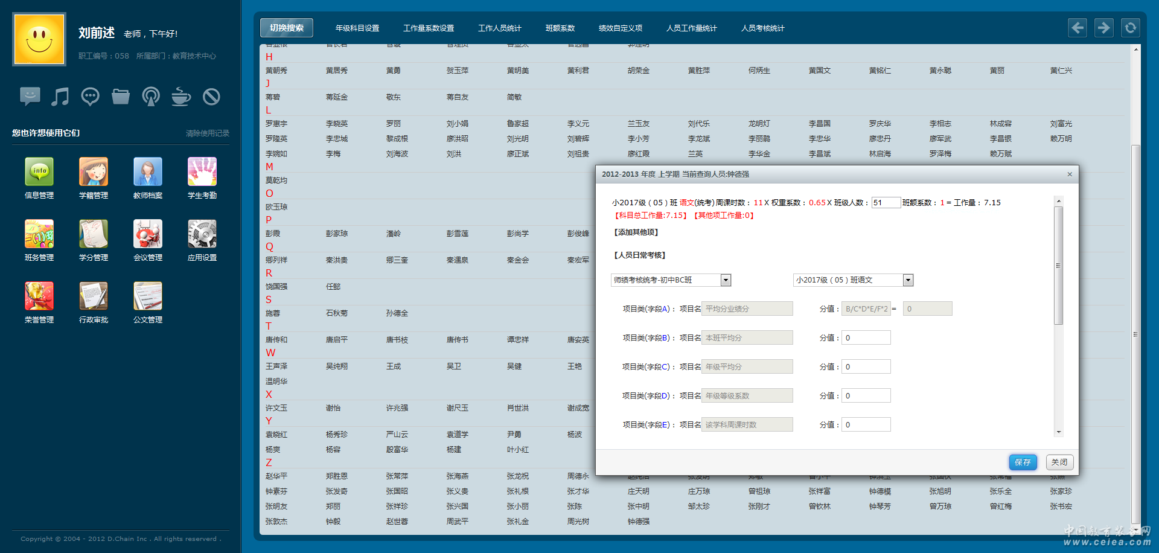The height and width of the screenshot is (553, 1159).
Task: Open 学籍管理 module icon
Action: (x=94, y=172)
